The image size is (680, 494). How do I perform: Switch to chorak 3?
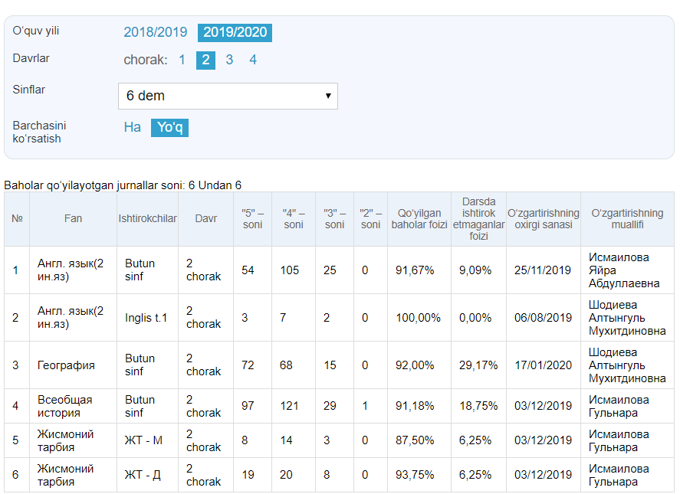tap(229, 60)
